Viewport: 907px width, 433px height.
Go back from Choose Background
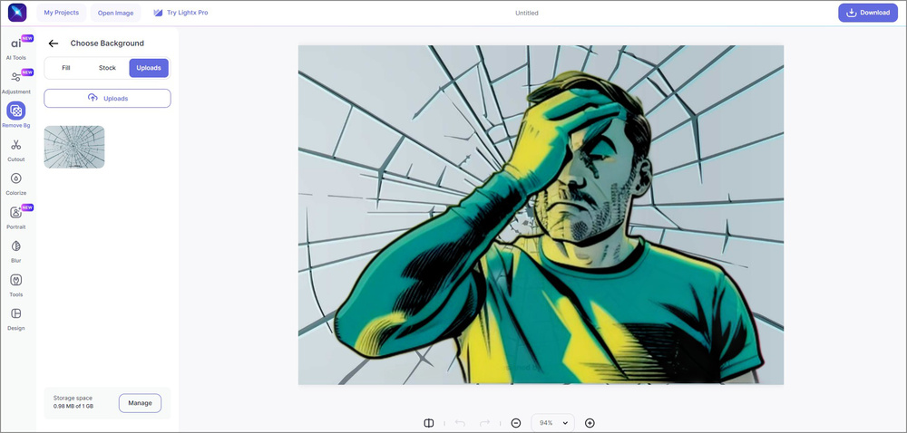click(x=54, y=43)
